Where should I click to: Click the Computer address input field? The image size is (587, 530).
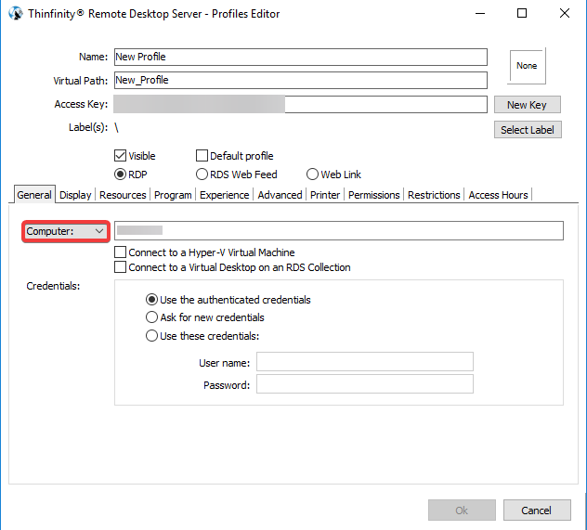tap(339, 230)
